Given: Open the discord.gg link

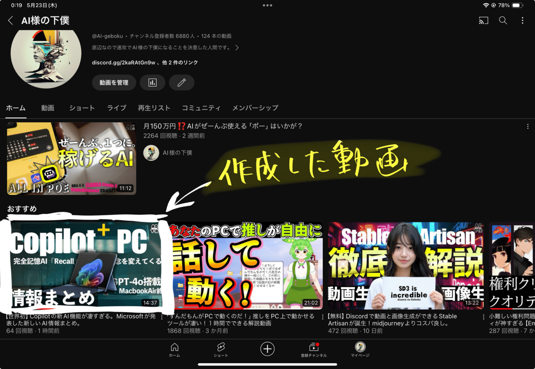Looking at the screenshot, I should 121,62.
